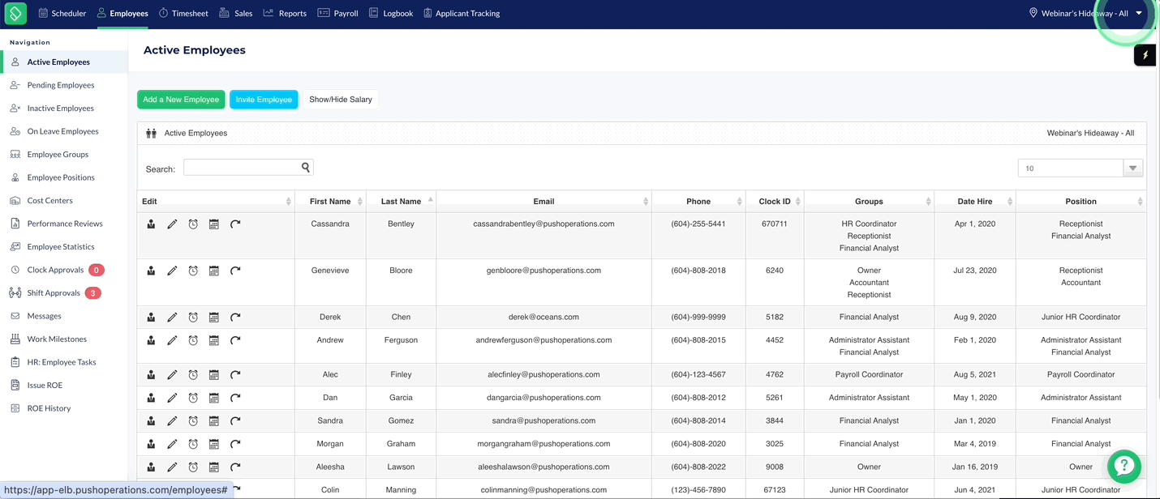Click the Active Employees panel people icon
The height and width of the screenshot is (499, 1160).
[x=151, y=134]
